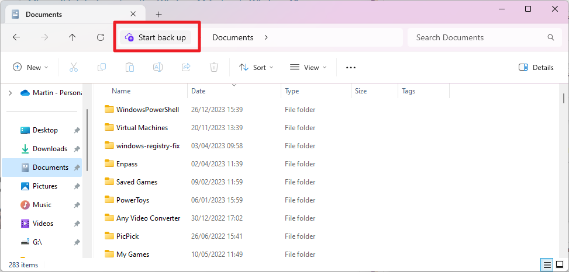Click the pin icon next to Music
The height and width of the screenshot is (272, 569).
point(77,205)
